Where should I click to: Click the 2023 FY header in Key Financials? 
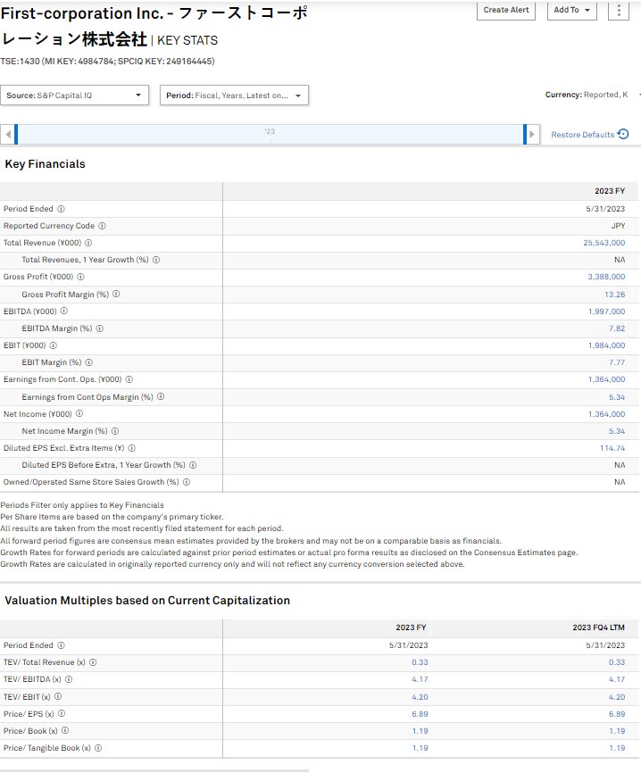click(x=610, y=191)
